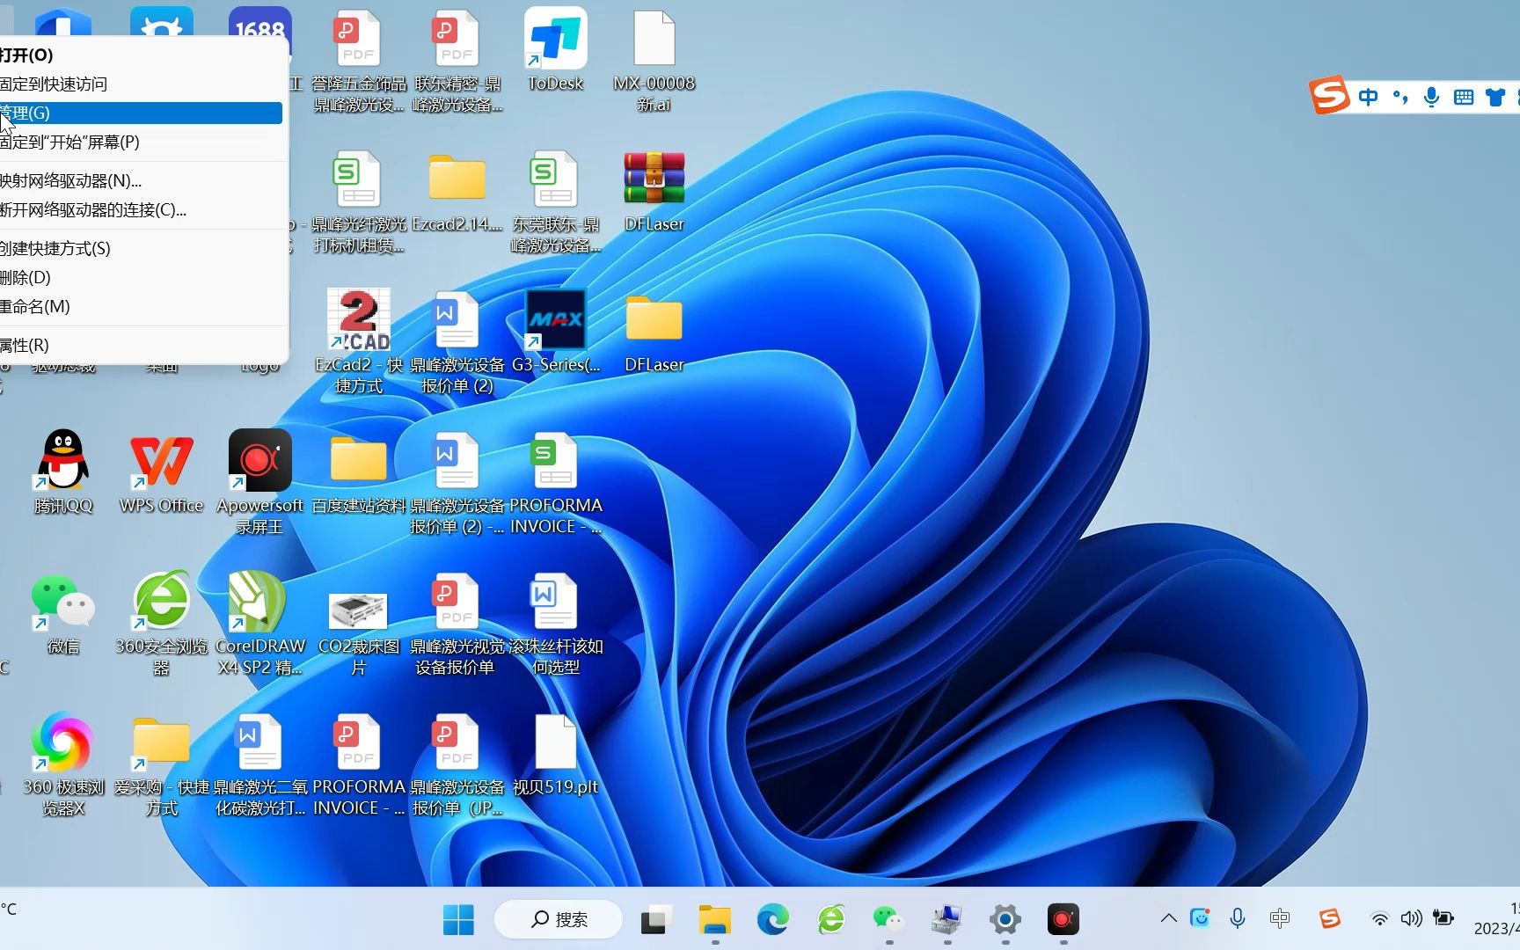Viewport: 1520px width, 950px height.
Task: Open File Explorer from taskbar
Action: [714, 919]
